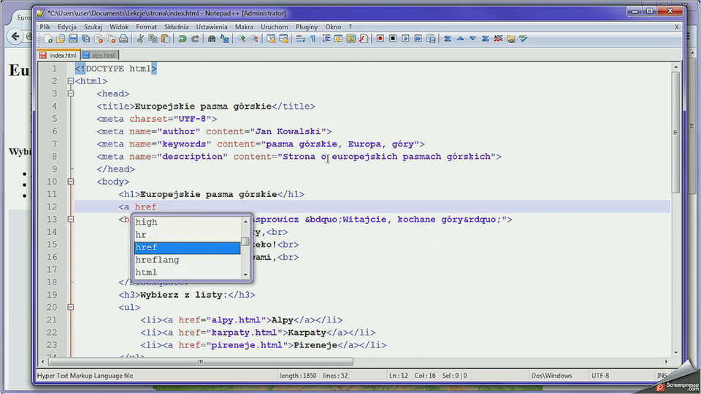
Task: Click the blue up triangle toolbar icon
Action: pyautogui.click(x=460, y=39)
